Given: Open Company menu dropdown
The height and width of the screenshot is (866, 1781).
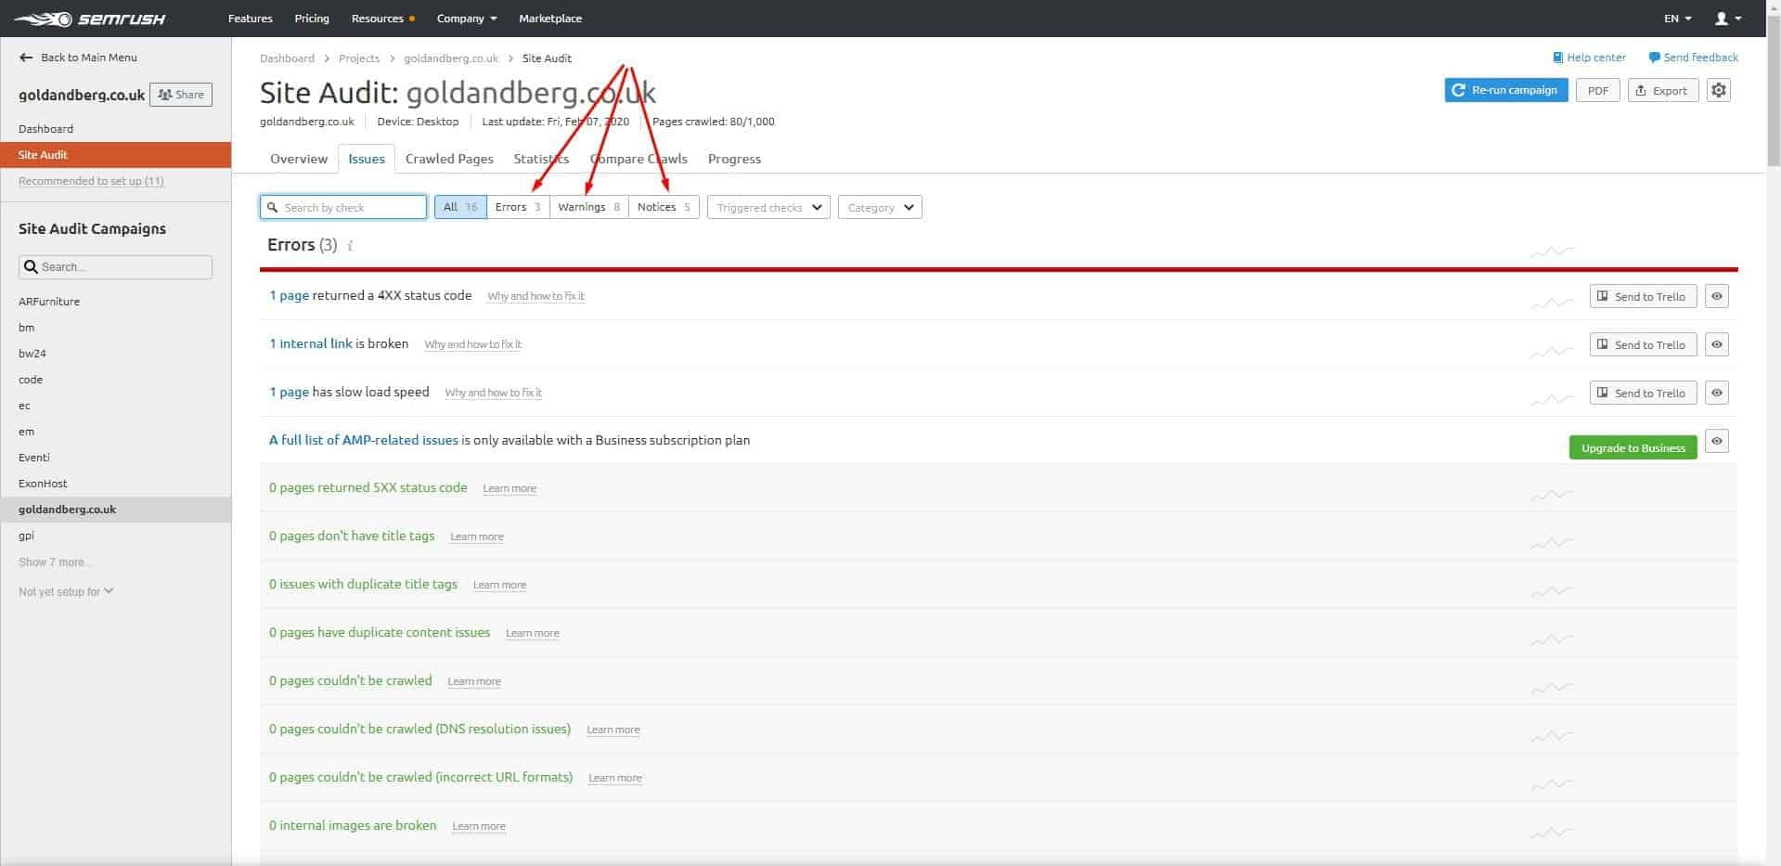Looking at the screenshot, I should point(467,19).
